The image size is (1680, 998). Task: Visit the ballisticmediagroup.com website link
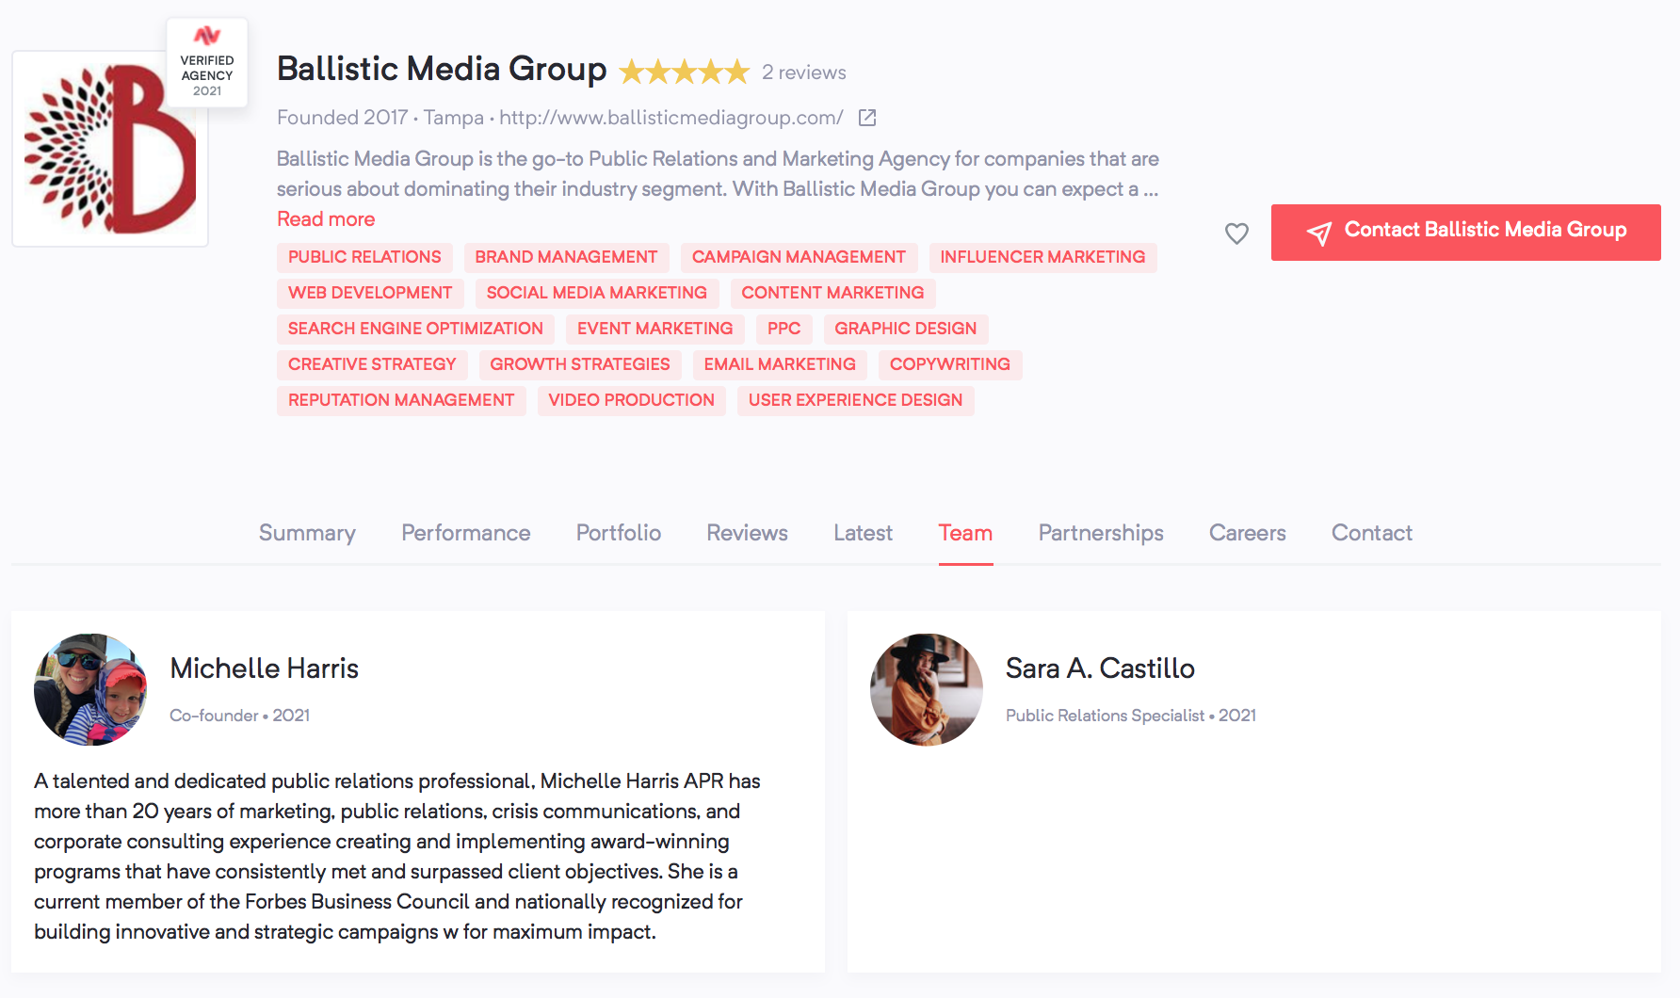pos(670,118)
